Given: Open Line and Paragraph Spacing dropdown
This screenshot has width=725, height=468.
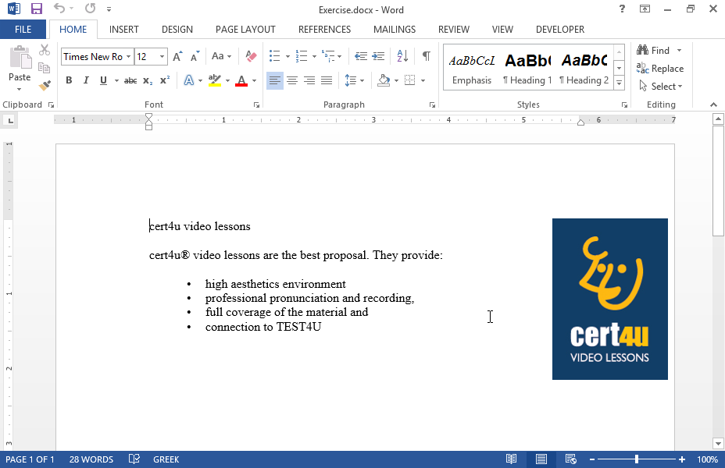Looking at the screenshot, I should click(354, 81).
